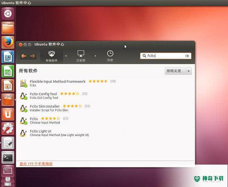Minimize the Ubuntu 软件中心 window

point(25,44)
